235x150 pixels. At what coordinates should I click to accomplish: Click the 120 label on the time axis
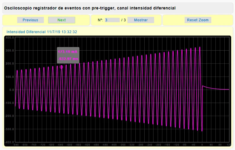point(229,145)
